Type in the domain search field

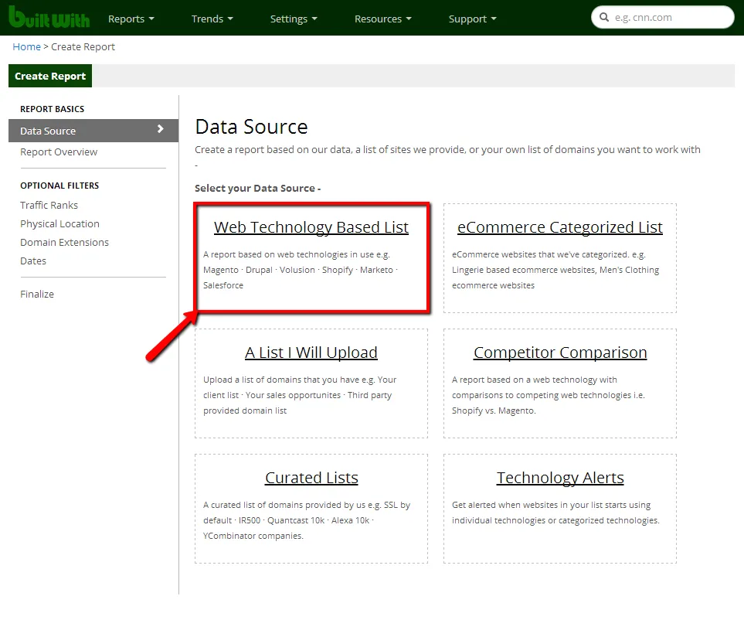click(669, 18)
